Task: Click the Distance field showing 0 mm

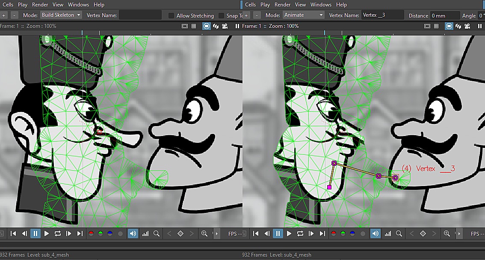Action: pos(445,15)
